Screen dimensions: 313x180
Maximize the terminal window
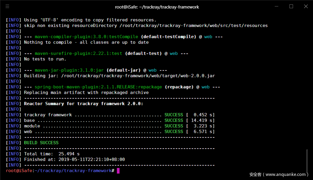(291, 6)
